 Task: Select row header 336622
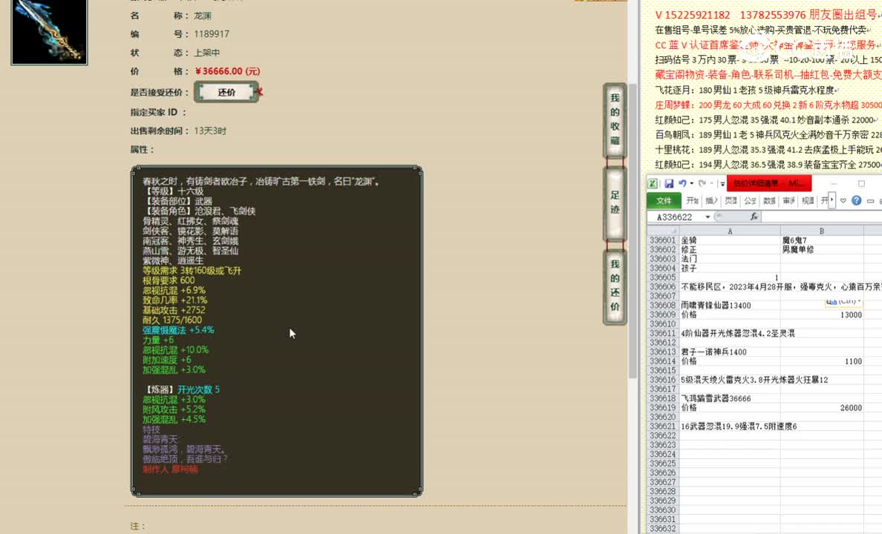click(x=663, y=435)
